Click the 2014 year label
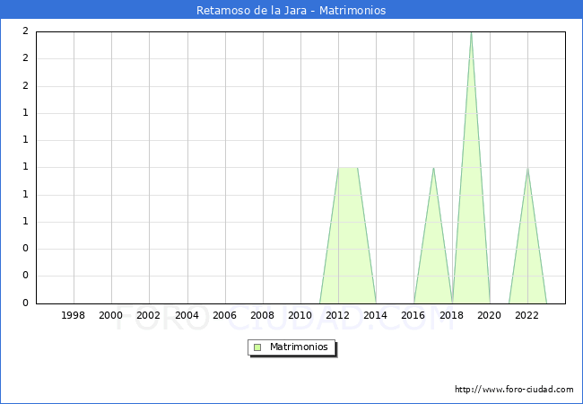583x404 pixels. point(376,315)
